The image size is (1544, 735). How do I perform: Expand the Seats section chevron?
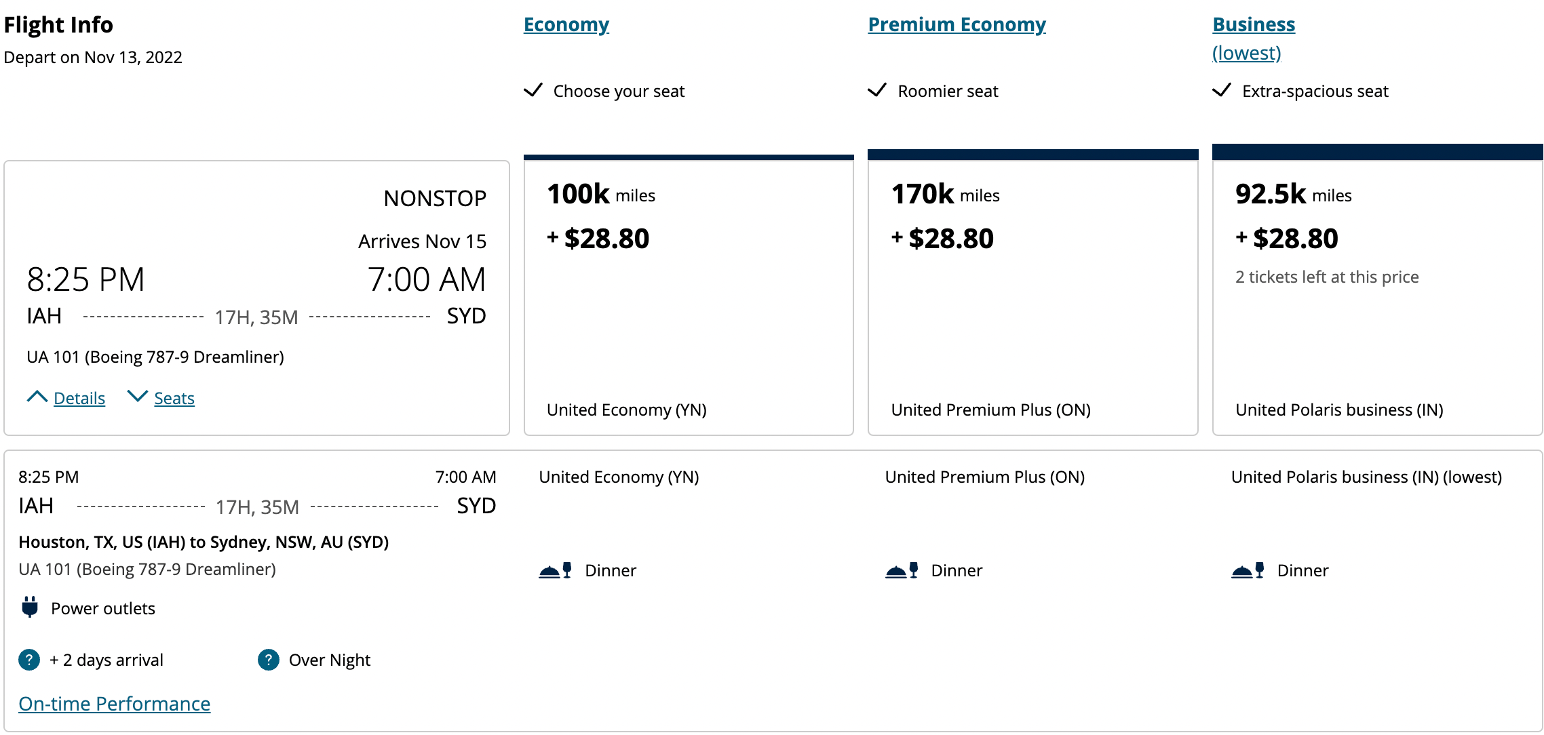pos(138,397)
